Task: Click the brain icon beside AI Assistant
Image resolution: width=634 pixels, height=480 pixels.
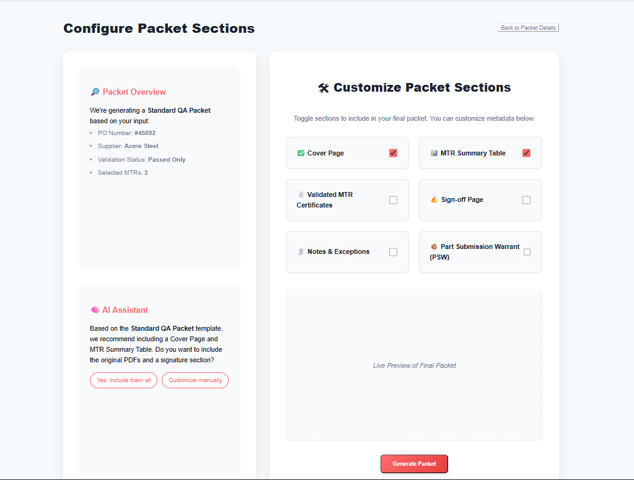Action: pyautogui.click(x=95, y=310)
